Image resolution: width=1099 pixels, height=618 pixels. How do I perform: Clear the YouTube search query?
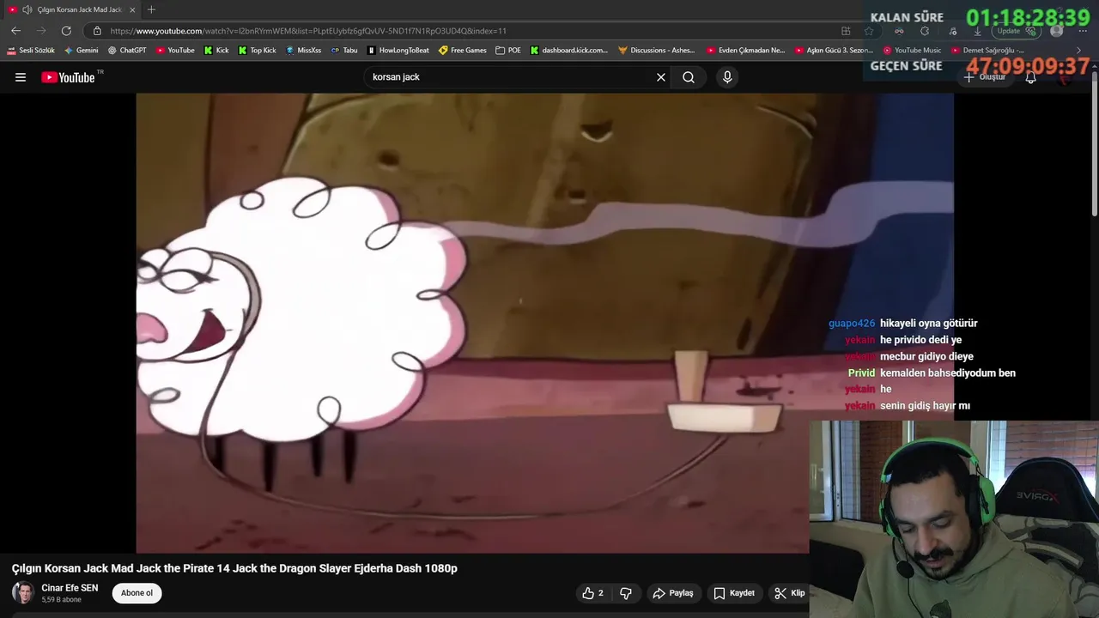(x=661, y=77)
